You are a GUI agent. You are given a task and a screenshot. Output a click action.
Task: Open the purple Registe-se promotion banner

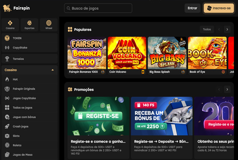[214, 116]
